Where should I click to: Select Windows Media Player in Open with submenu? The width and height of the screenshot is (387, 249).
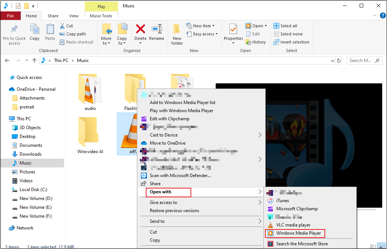tap(295, 233)
